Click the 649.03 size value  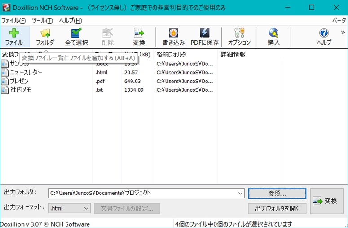(132, 81)
